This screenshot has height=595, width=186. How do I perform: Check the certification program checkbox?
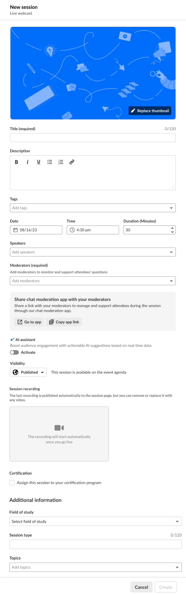click(12, 483)
